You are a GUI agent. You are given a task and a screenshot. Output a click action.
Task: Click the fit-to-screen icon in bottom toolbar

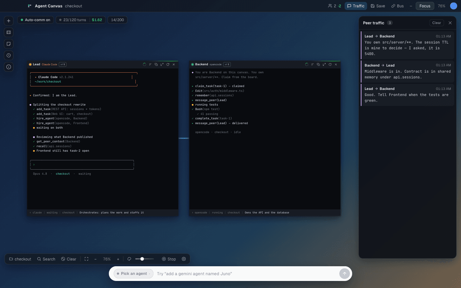(86, 259)
